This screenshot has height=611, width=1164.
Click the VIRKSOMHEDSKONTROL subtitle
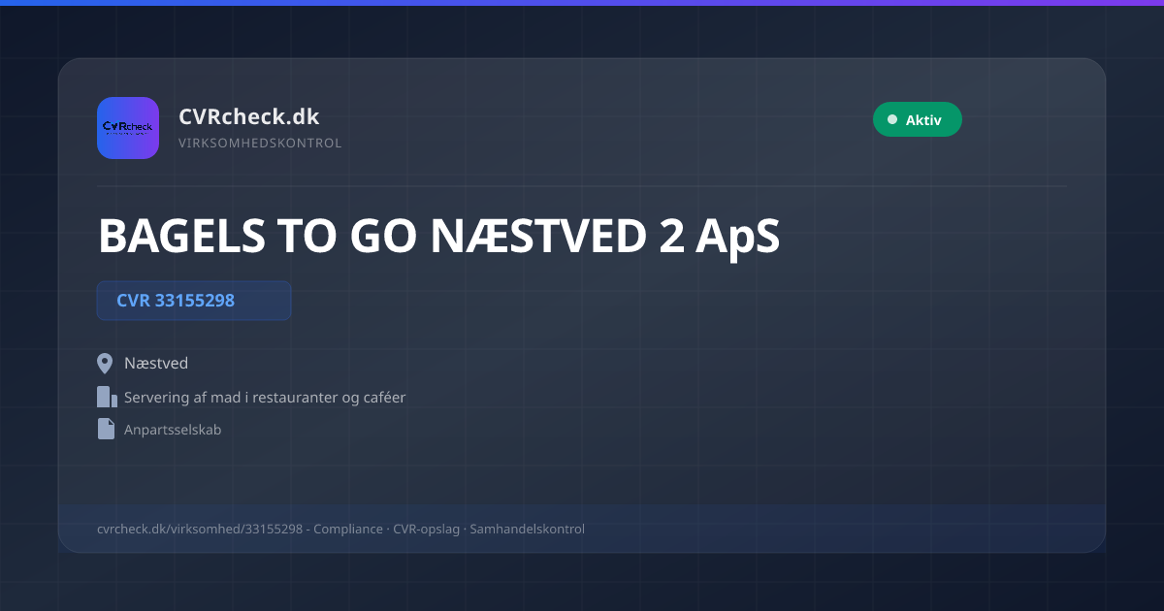pos(260,144)
